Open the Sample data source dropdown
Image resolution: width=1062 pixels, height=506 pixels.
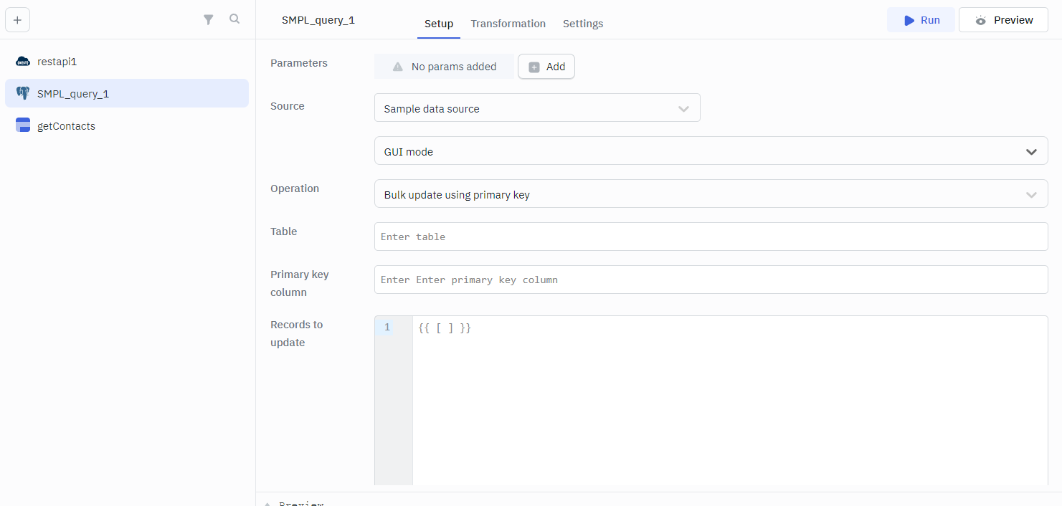[537, 108]
